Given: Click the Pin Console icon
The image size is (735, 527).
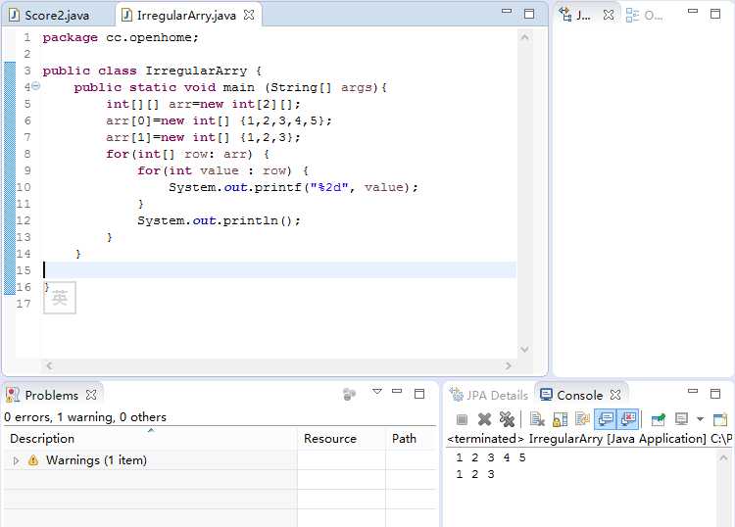Looking at the screenshot, I should click(x=659, y=419).
